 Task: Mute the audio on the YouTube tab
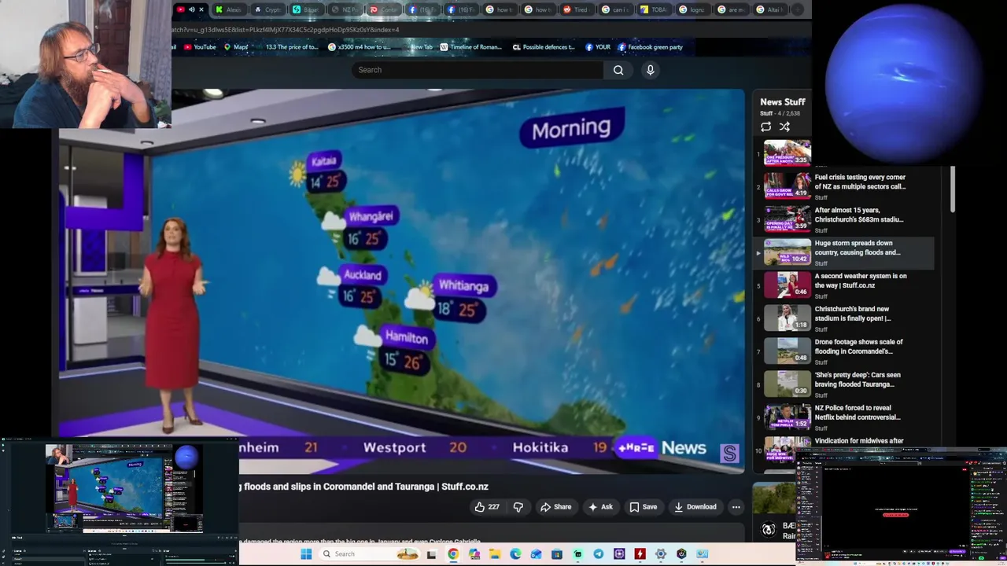[191, 9]
